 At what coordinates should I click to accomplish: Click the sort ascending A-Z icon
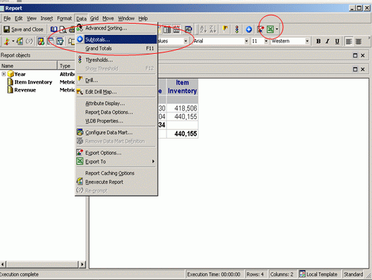coord(203,30)
